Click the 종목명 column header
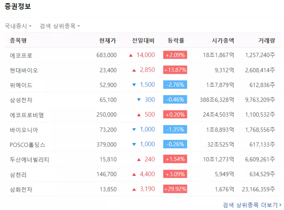The image size is (284, 210). click(18, 40)
